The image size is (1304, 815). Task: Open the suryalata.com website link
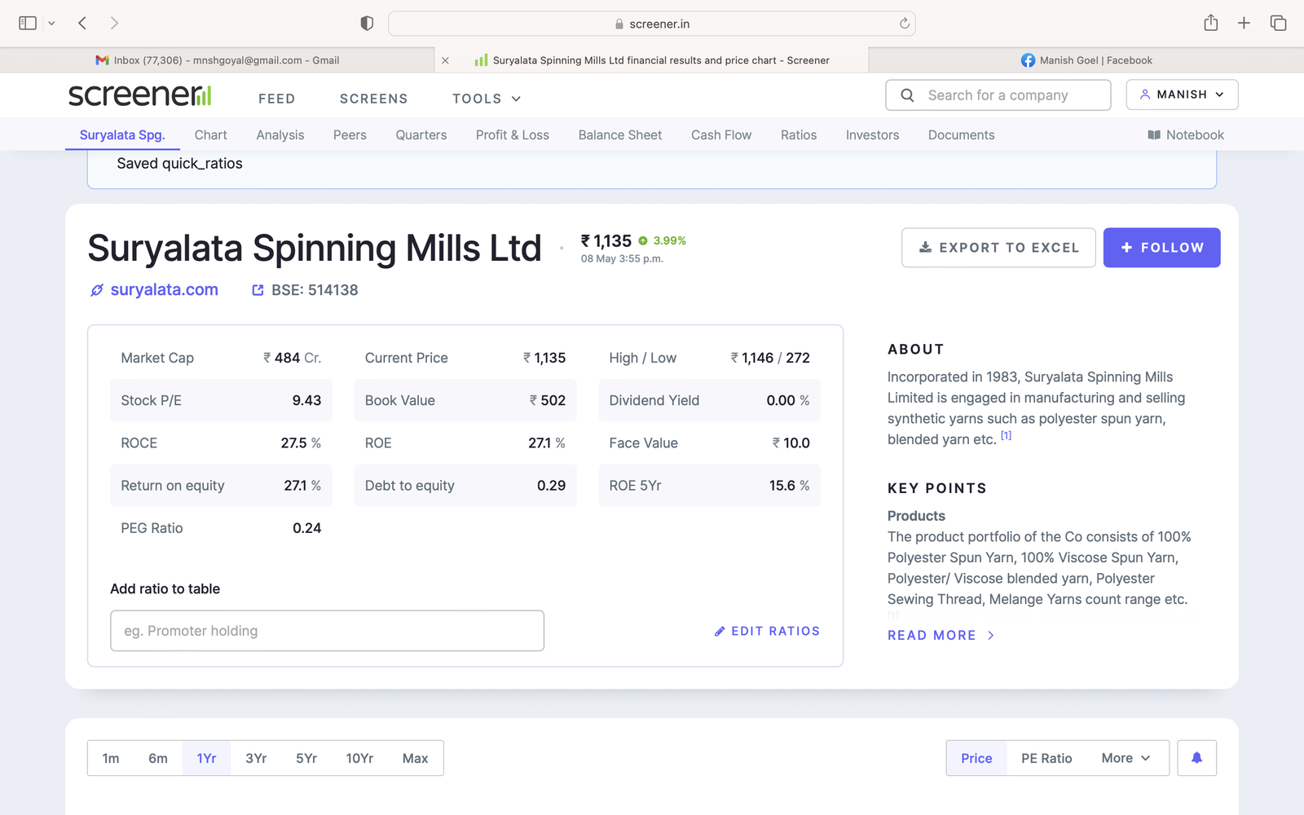(x=164, y=290)
